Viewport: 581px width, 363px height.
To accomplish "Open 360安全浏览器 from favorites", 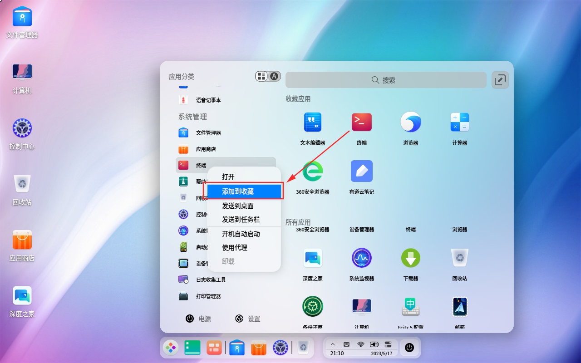I will pyautogui.click(x=312, y=171).
